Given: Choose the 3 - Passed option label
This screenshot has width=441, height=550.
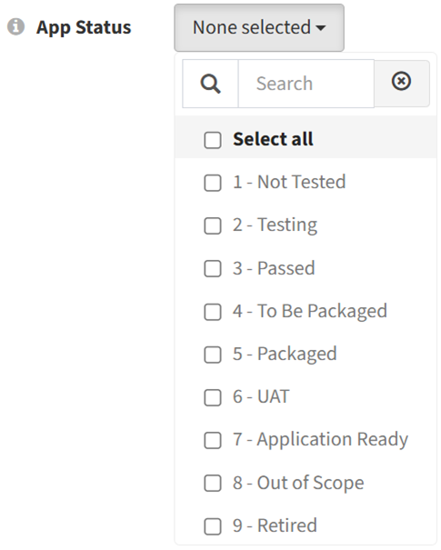Looking at the screenshot, I should point(274,268).
